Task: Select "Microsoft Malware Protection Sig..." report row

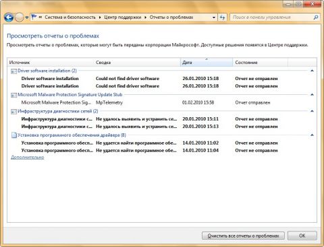Action: [162, 102]
